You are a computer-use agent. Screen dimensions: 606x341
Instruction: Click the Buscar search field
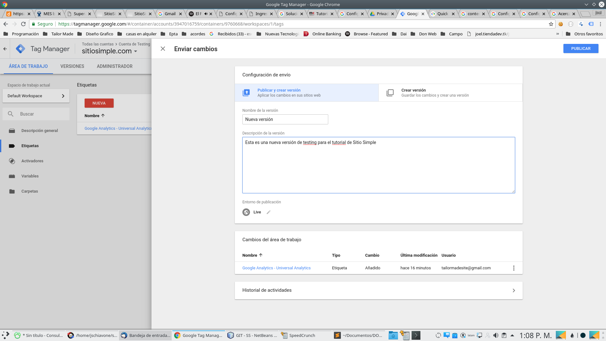coord(36,114)
